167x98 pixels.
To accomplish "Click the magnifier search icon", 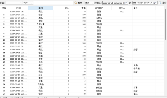I will point(76,3).
